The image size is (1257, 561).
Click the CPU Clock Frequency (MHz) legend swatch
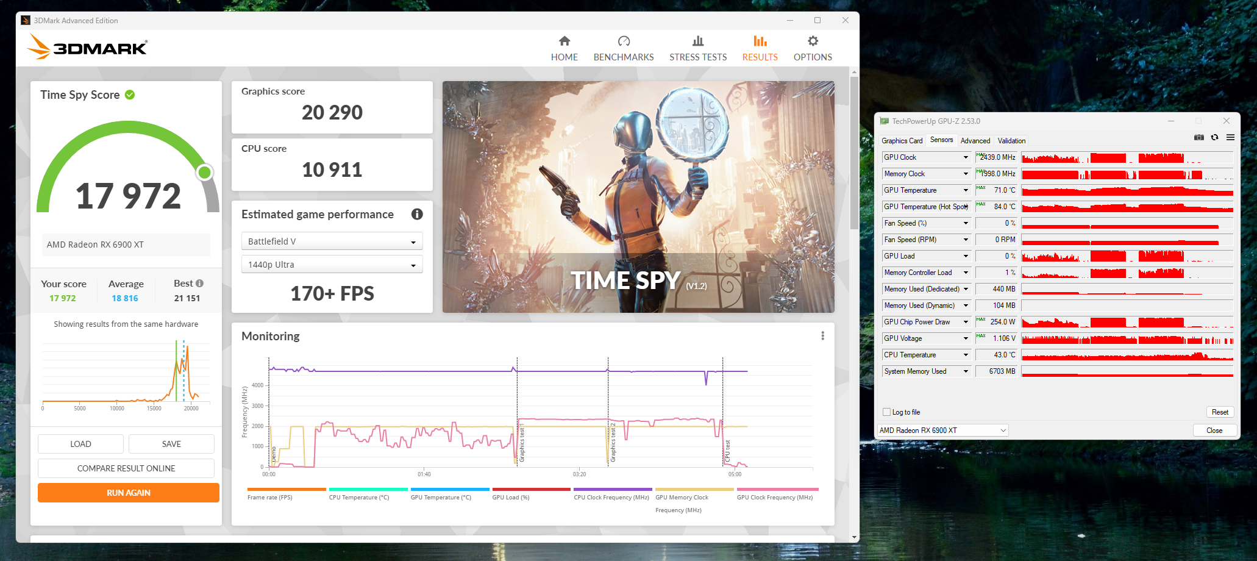click(613, 489)
